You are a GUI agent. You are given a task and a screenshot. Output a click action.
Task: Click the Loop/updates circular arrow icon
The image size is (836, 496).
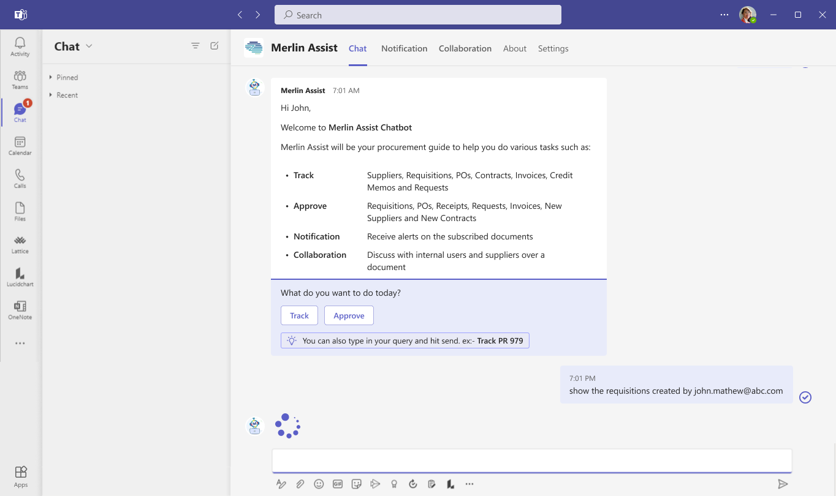(413, 484)
